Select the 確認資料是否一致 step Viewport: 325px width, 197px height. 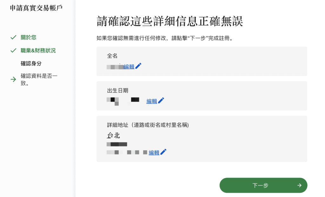click(39, 80)
